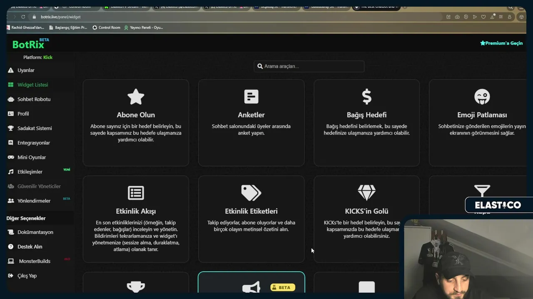Open the Profil card icon
533x299 pixels.
click(x=11, y=114)
